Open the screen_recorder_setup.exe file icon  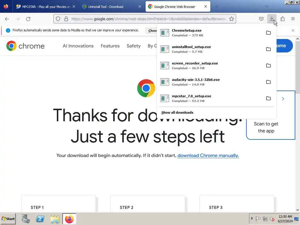165,66
